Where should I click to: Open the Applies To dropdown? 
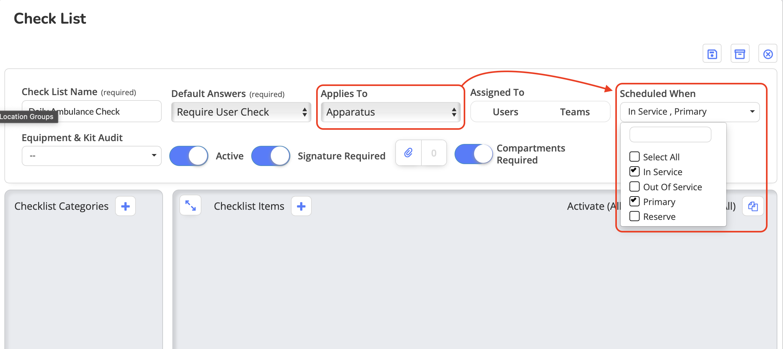(391, 112)
